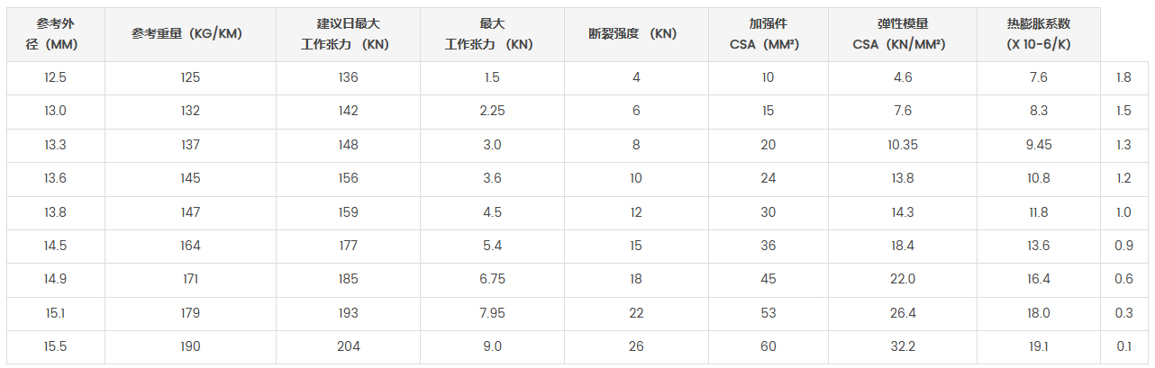Click the last-column cell showing 0.1
Image resolution: width=1155 pixels, height=368 pixels.
[x=1123, y=346]
